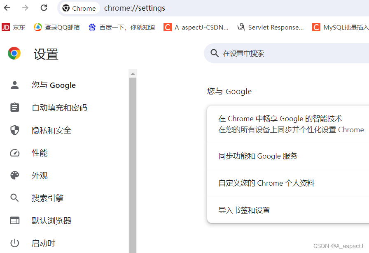Open the 百度一下，你就知道 bookmark
Viewport: 369px width, 253px height.
pyautogui.click(x=121, y=28)
